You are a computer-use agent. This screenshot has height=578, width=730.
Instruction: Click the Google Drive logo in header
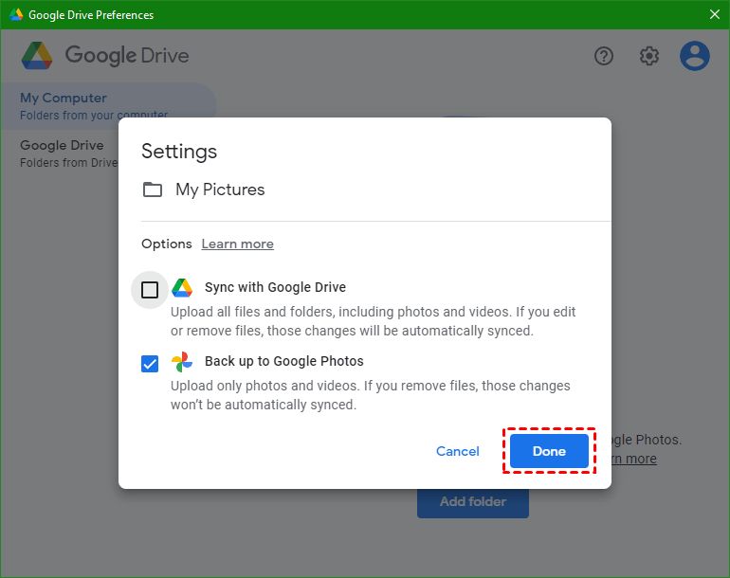tap(38, 56)
